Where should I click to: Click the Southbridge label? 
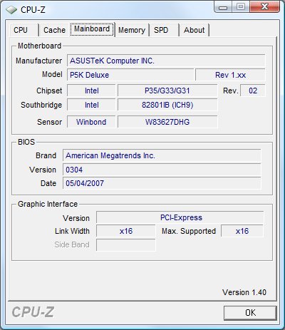(x=41, y=105)
